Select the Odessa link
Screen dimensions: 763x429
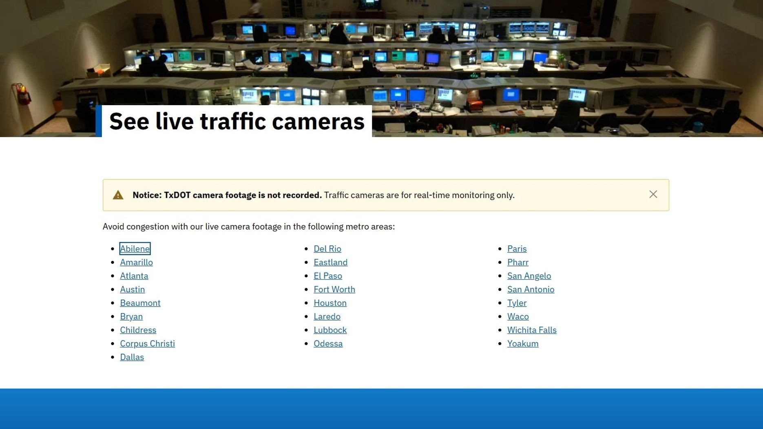coord(328,344)
